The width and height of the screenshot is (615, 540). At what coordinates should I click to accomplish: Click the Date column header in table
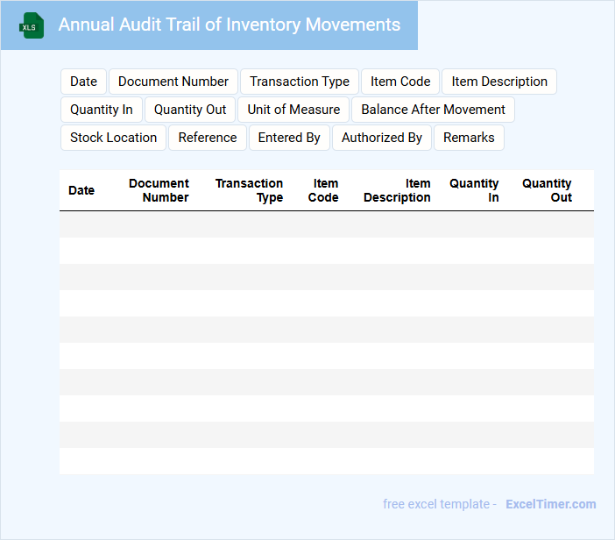click(81, 190)
